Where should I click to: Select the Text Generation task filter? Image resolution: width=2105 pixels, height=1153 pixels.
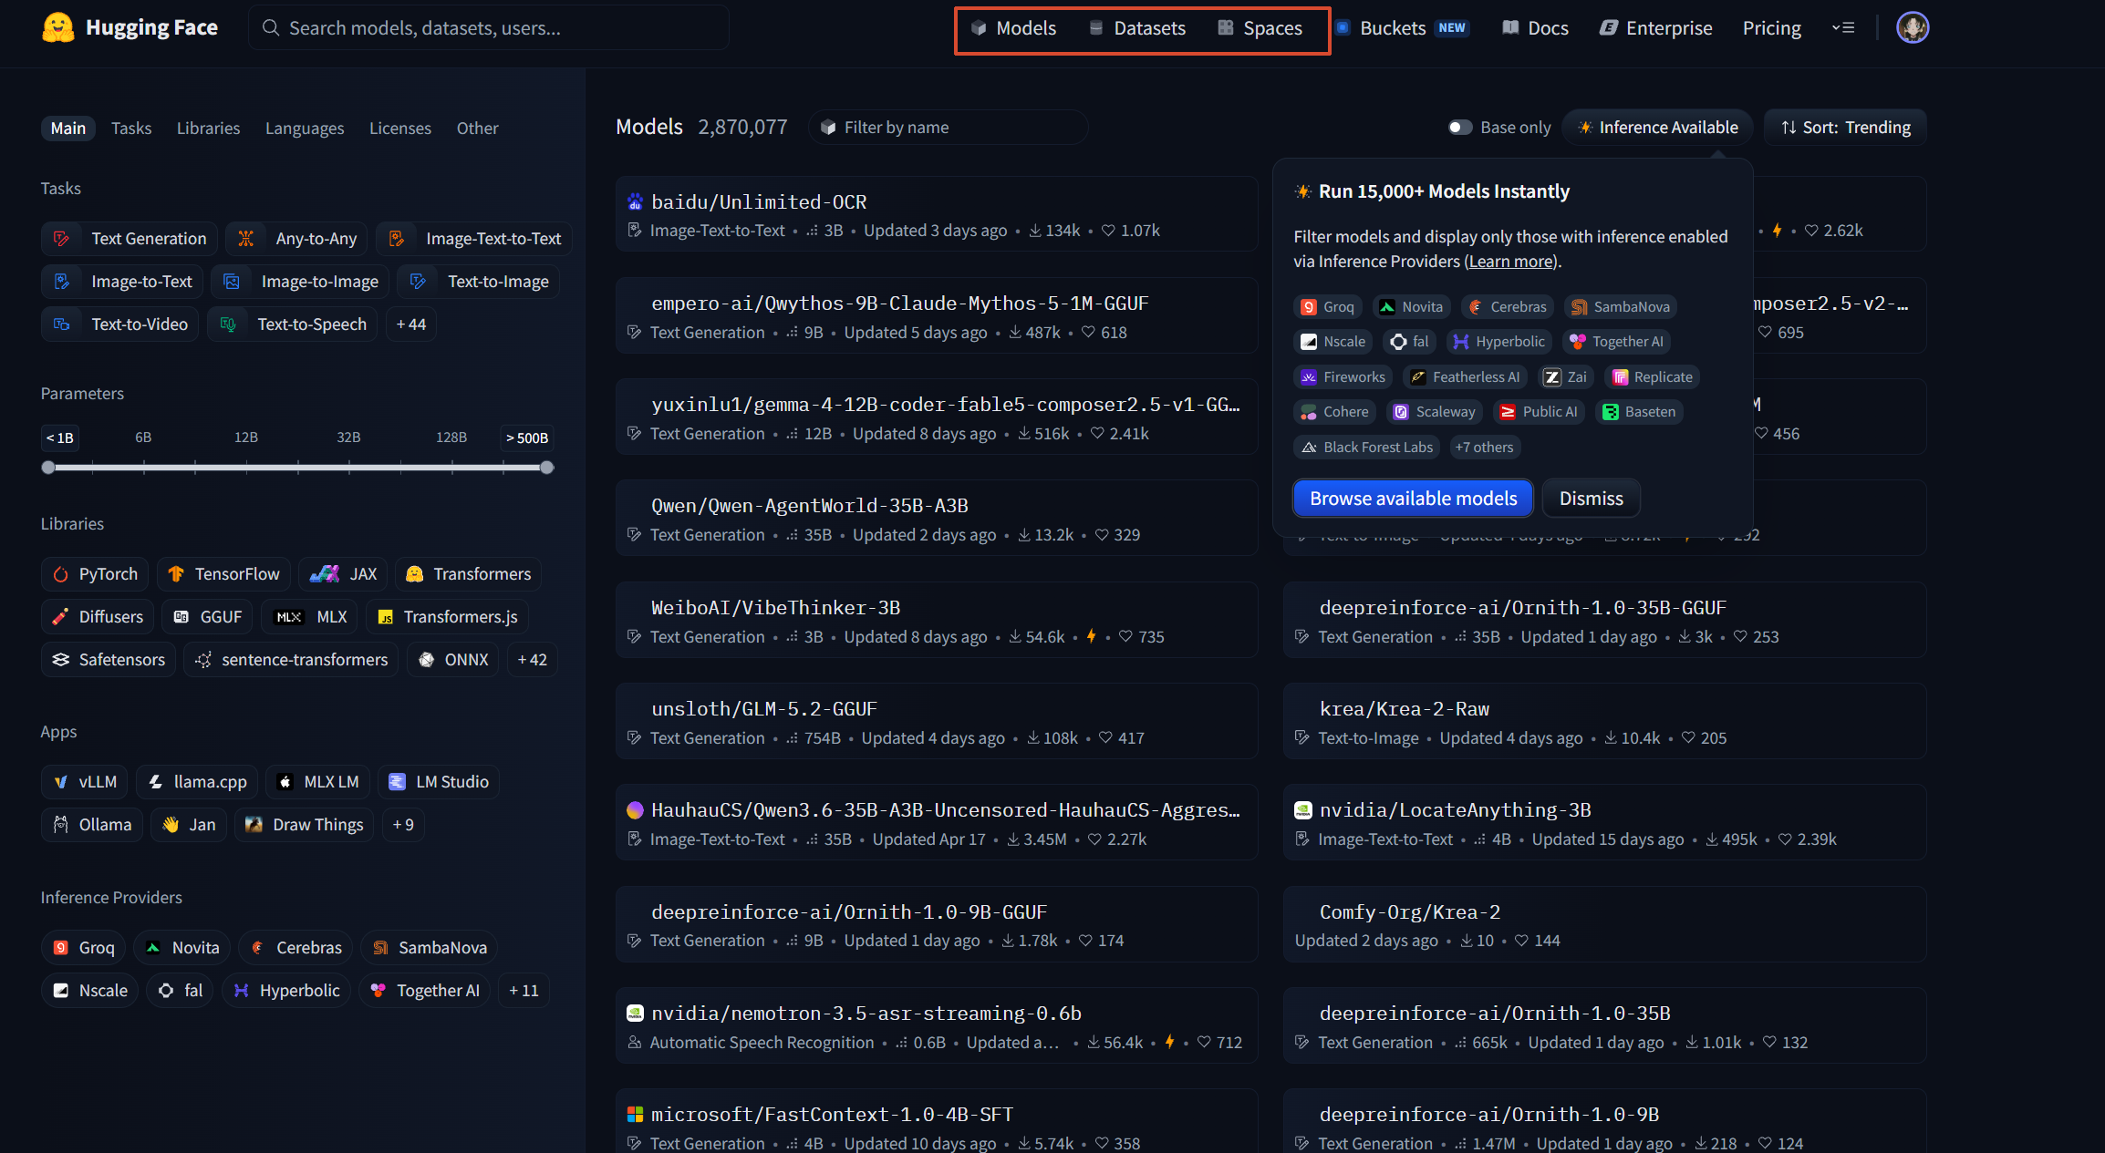pos(130,239)
